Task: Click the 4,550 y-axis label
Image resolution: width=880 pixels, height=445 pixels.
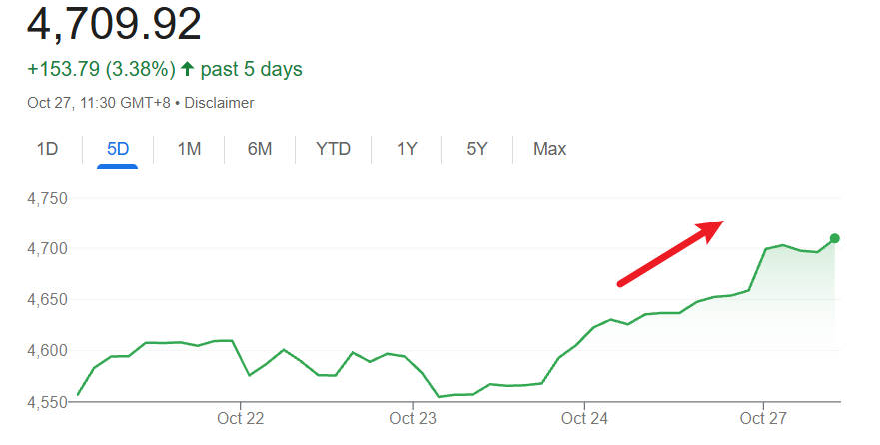Action: coord(47,401)
